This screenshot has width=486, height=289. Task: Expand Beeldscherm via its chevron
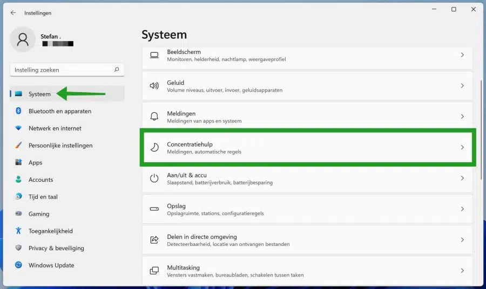click(462, 55)
